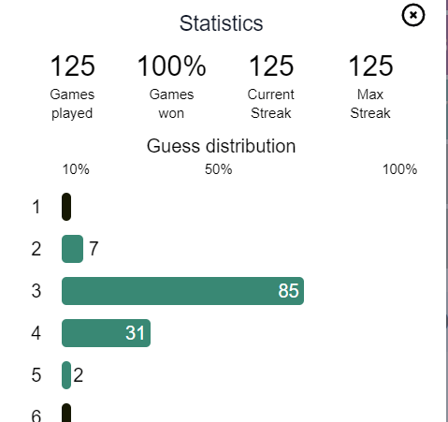Image resolution: width=448 pixels, height=422 pixels.
Task: Close the Statistics dialog
Action: click(x=413, y=15)
